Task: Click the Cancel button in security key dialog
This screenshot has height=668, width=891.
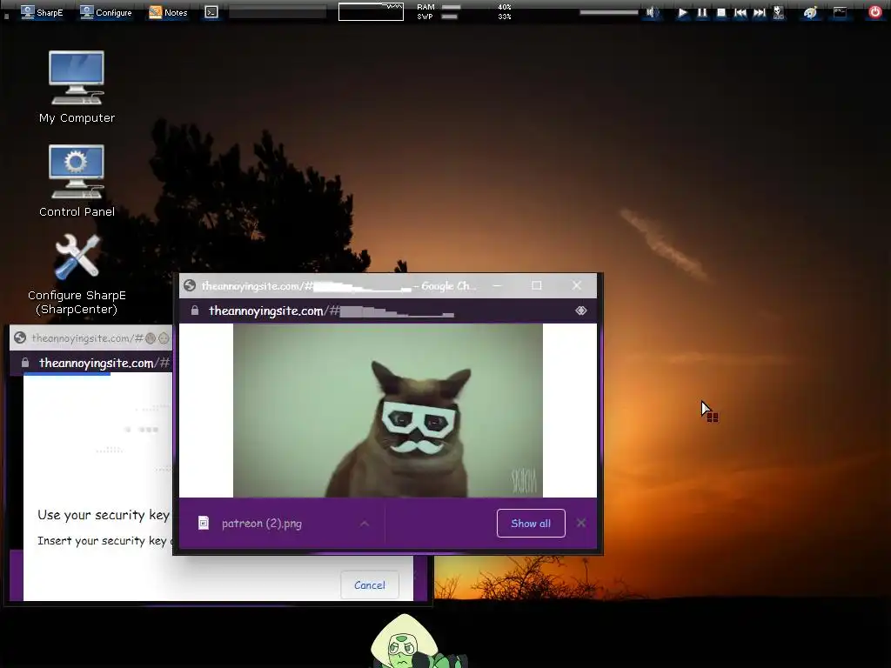Action: (x=369, y=585)
